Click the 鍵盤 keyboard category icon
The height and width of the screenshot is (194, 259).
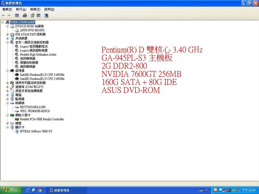12,123
